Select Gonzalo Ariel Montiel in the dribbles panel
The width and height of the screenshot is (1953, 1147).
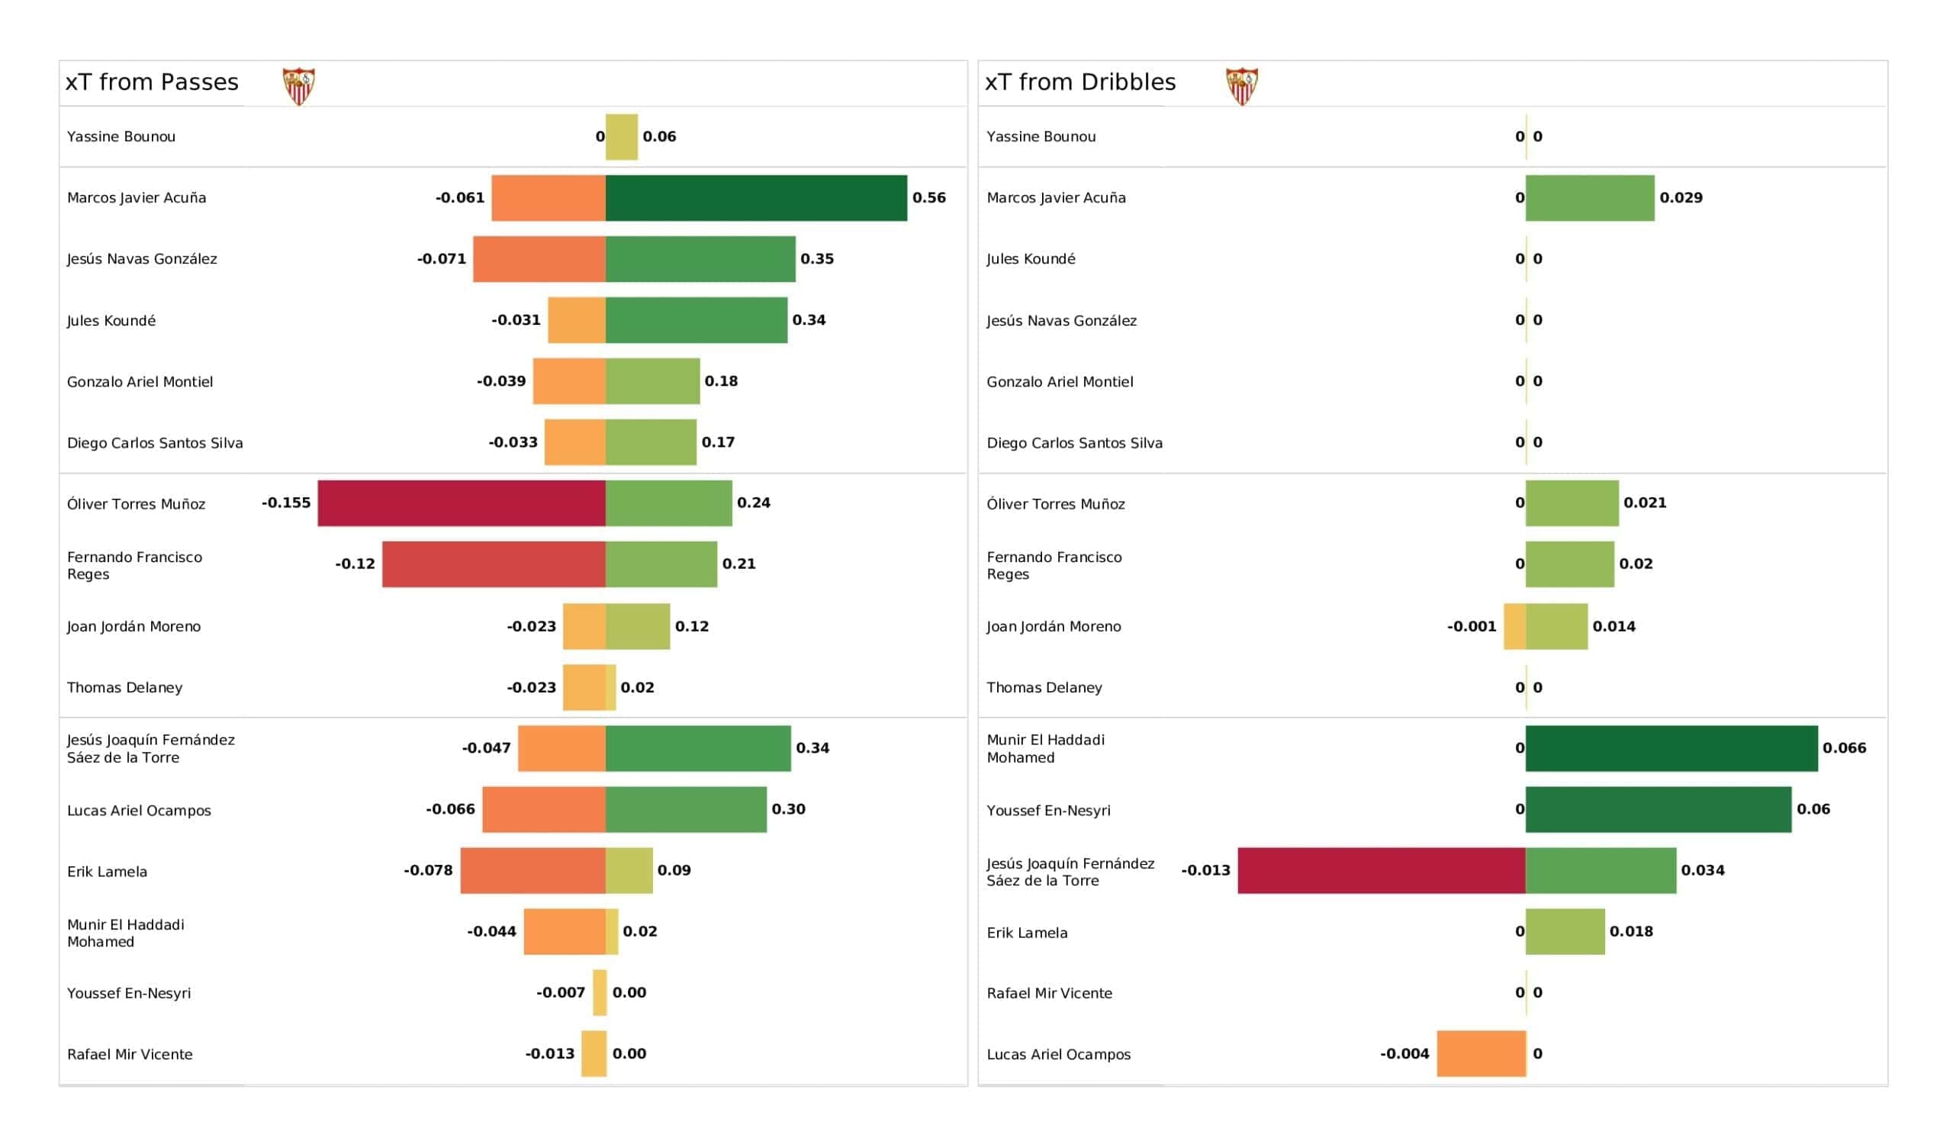1060,381
